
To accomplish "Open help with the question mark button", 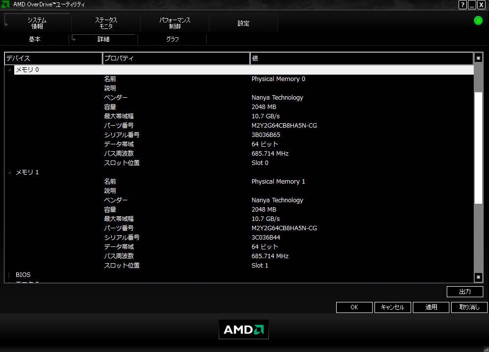I will [x=462, y=5].
